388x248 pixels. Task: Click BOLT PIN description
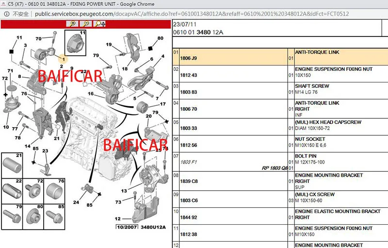coord(306,156)
